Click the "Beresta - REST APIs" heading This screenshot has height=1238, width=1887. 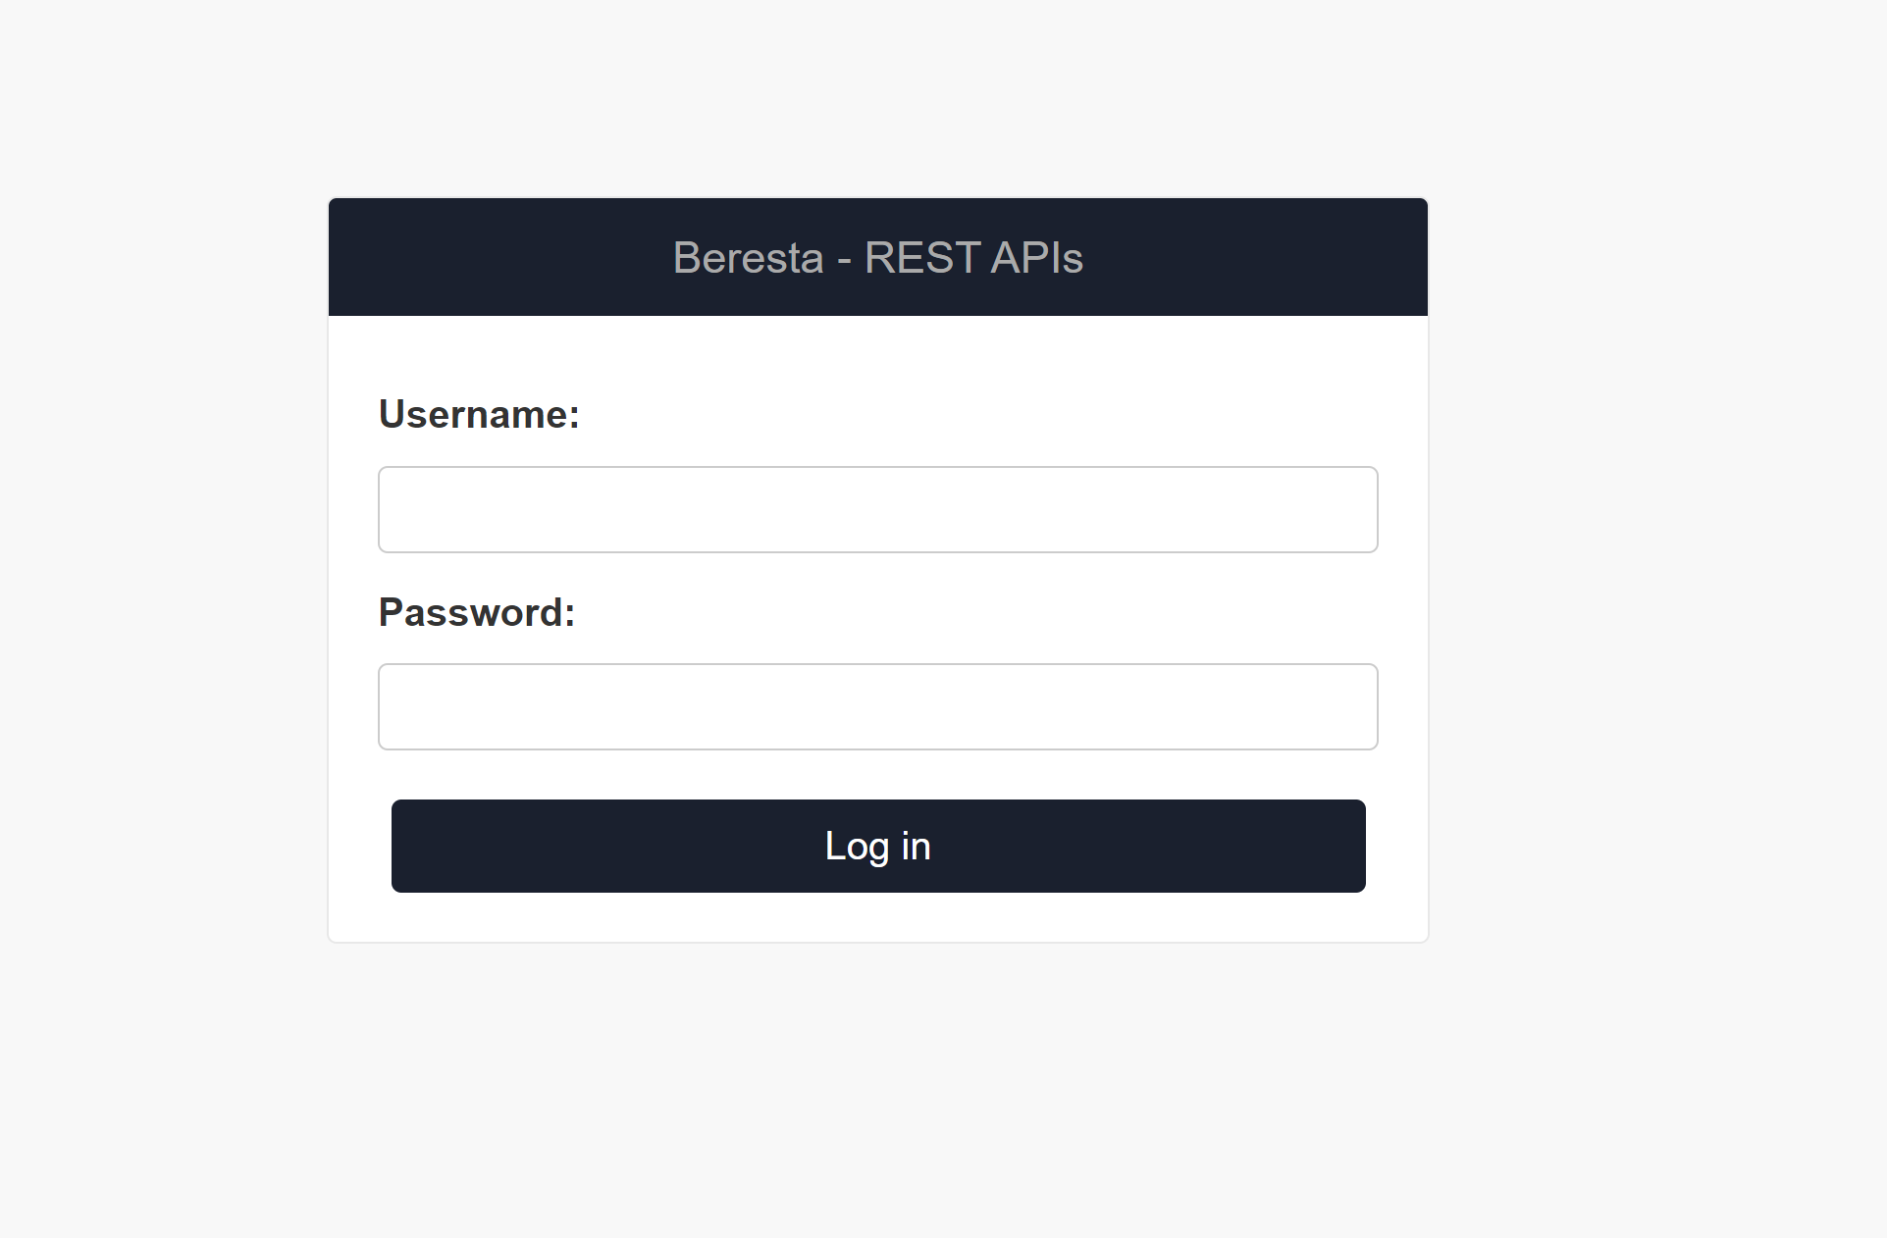tap(877, 258)
